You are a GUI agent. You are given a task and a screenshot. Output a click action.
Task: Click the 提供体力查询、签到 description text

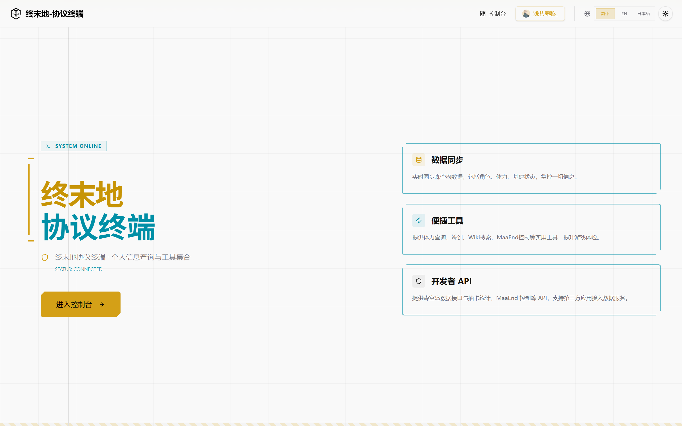(507, 237)
